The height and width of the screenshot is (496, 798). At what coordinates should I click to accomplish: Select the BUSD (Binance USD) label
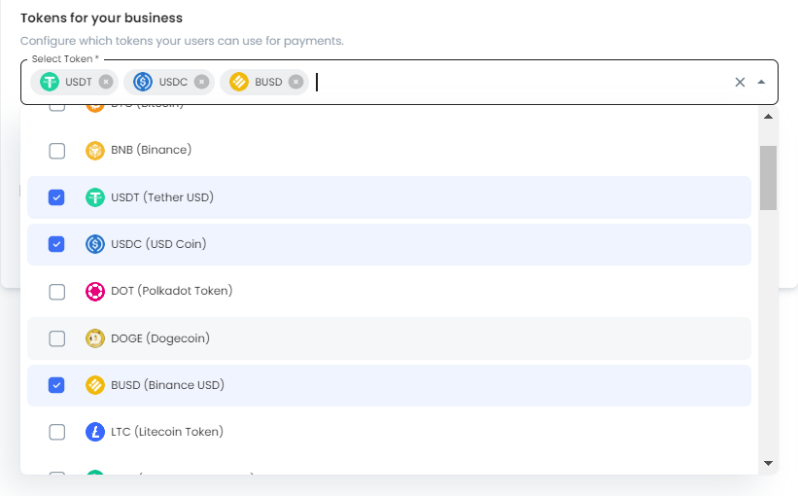pos(167,385)
